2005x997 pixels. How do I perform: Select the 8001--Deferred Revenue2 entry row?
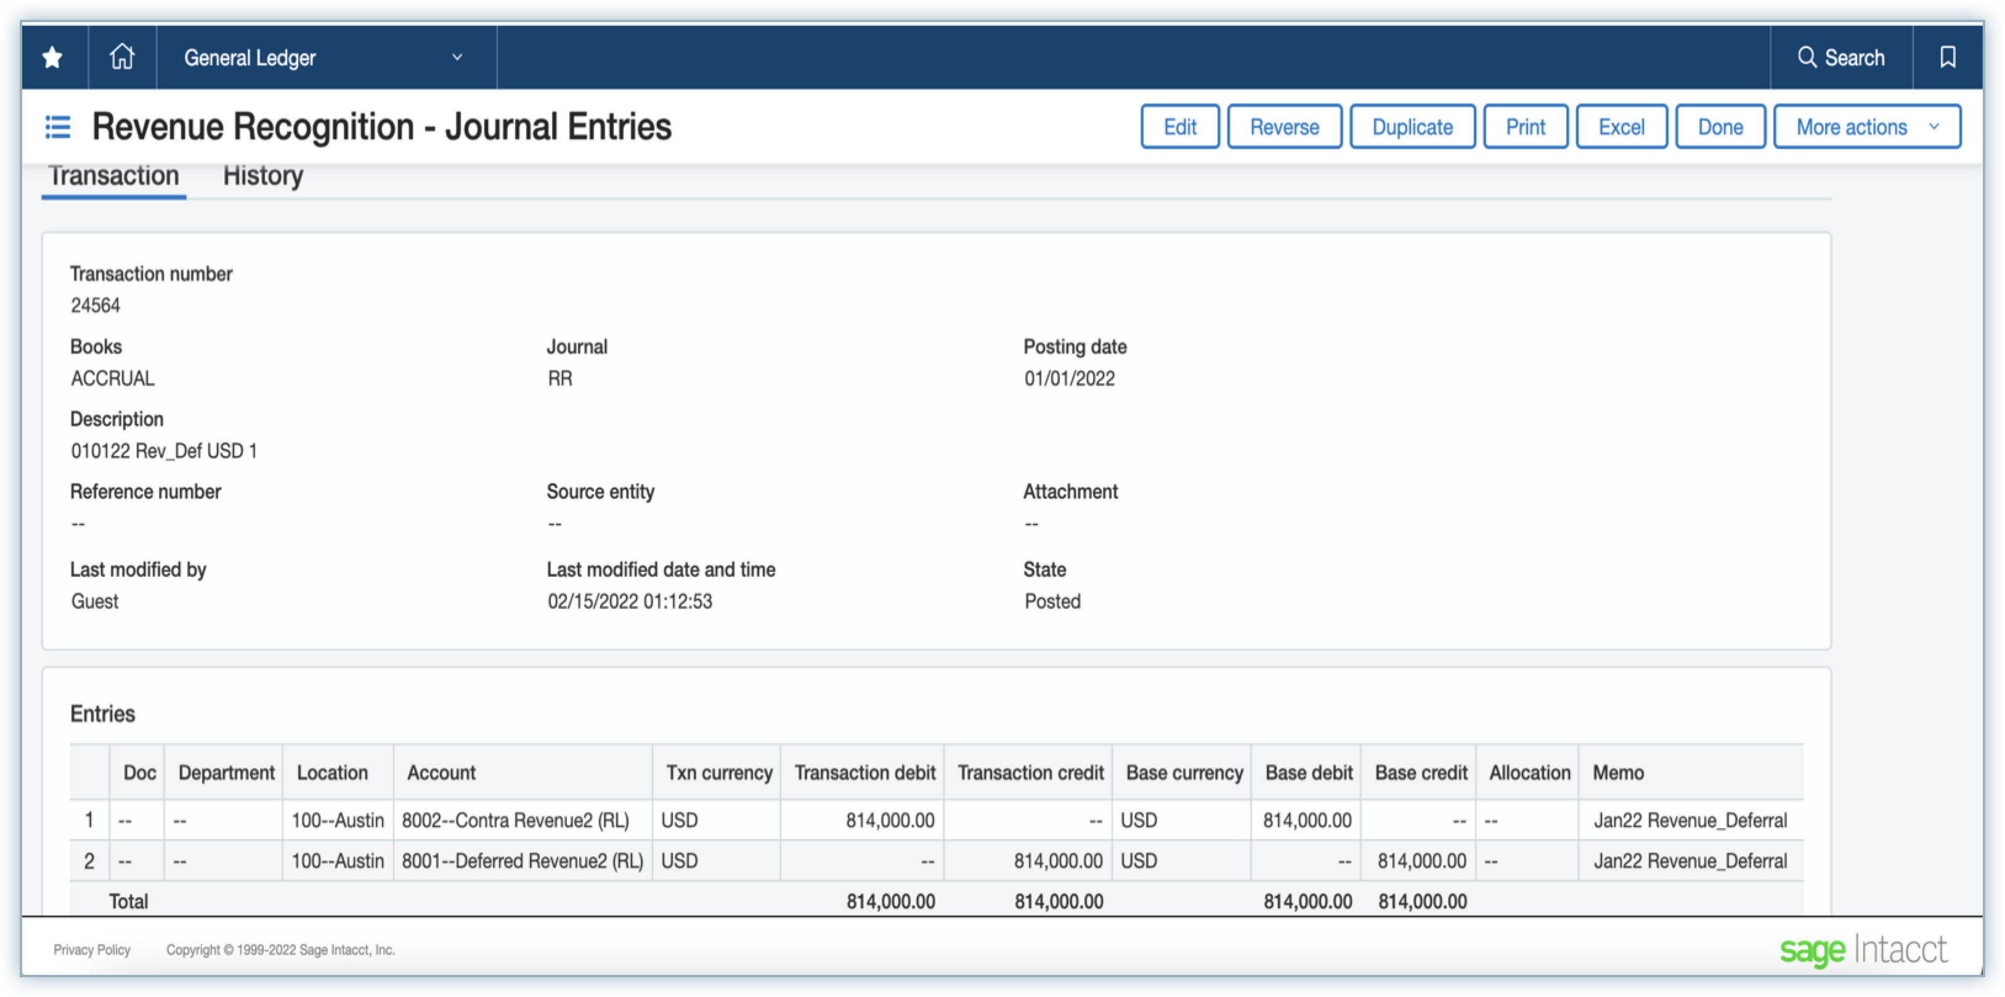coord(521,861)
